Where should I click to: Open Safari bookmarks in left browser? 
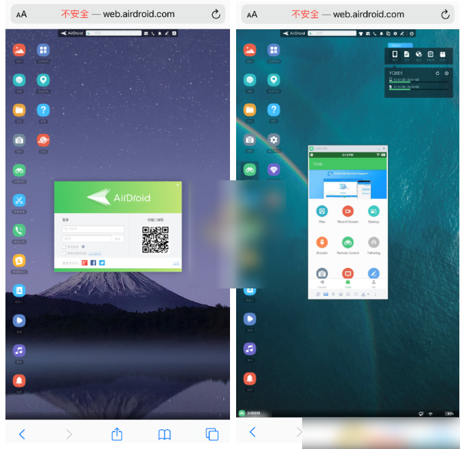[x=165, y=434]
